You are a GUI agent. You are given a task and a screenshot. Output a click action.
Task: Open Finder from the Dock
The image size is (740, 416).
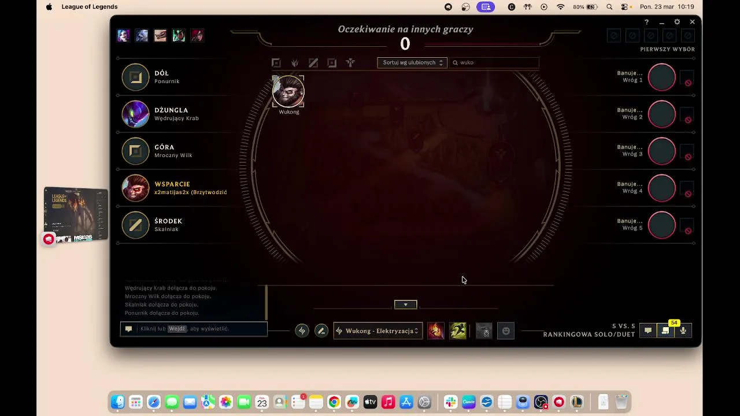118,402
